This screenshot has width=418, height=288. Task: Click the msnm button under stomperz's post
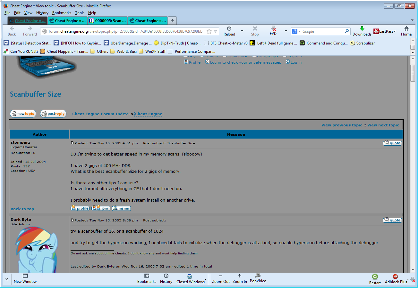pos(121,208)
